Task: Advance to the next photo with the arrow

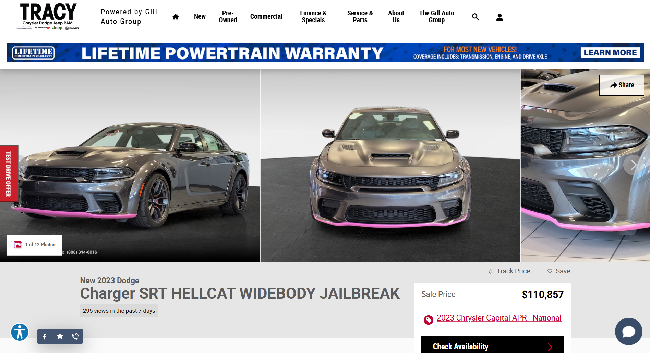Action: (633, 165)
